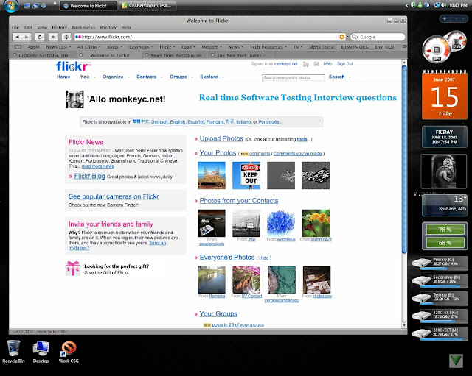Viewport: 472px width, 376px height.
Task: Click the page's vertical scrollbar thumb
Action: point(404,159)
